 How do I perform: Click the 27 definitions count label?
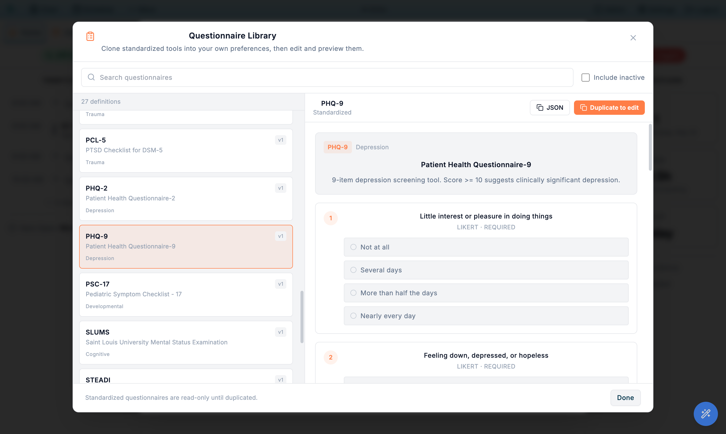(x=101, y=101)
